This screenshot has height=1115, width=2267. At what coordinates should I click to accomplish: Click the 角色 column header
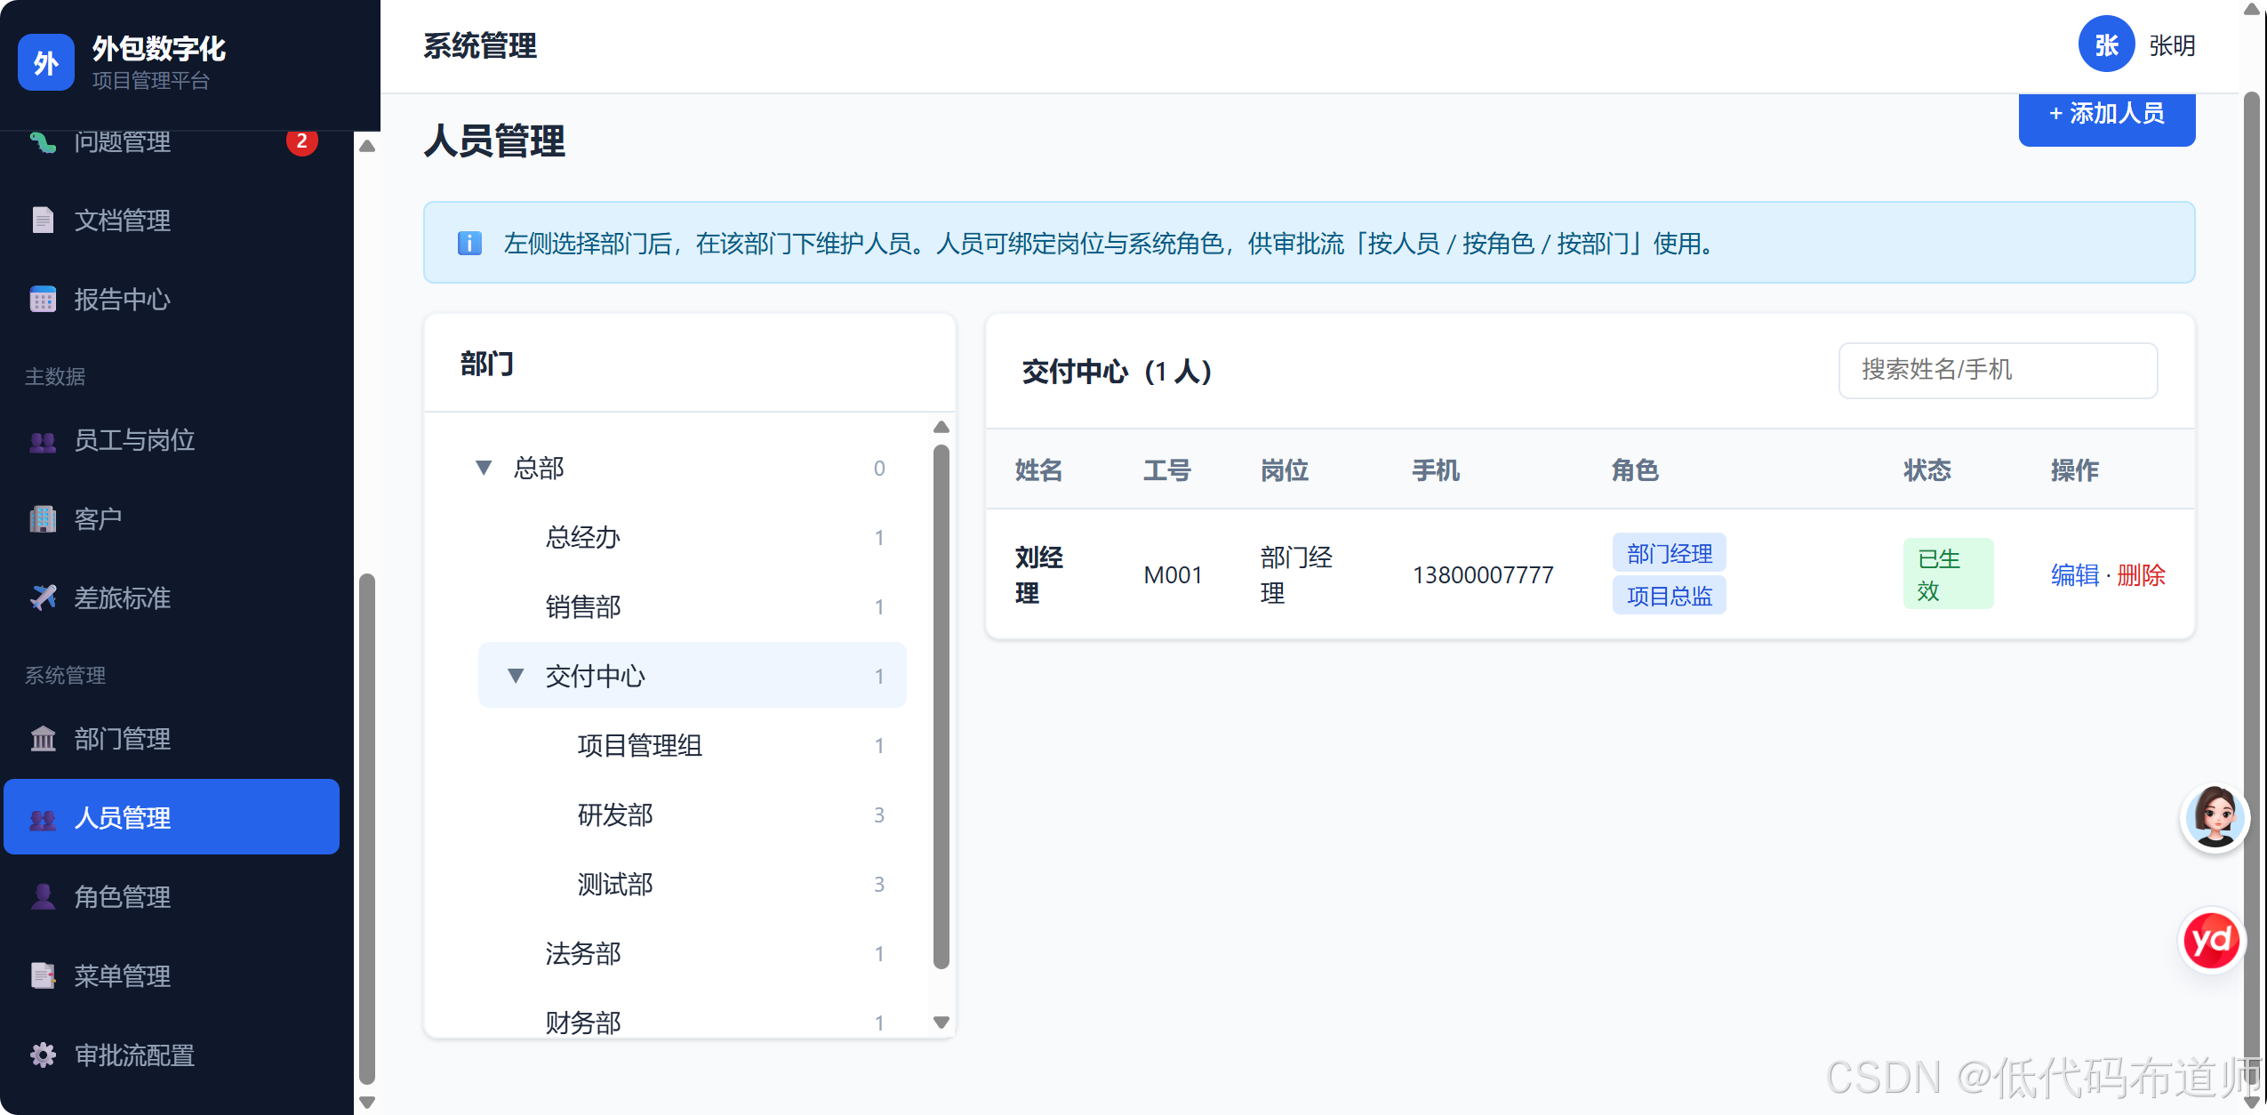point(1636,470)
